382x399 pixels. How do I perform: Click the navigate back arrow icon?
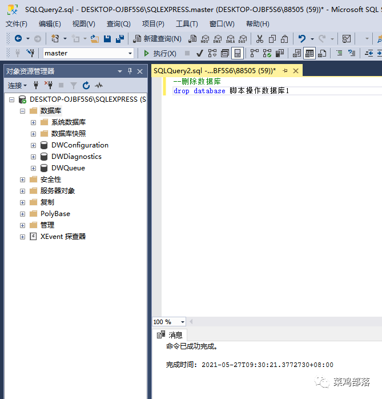point(18,39)
